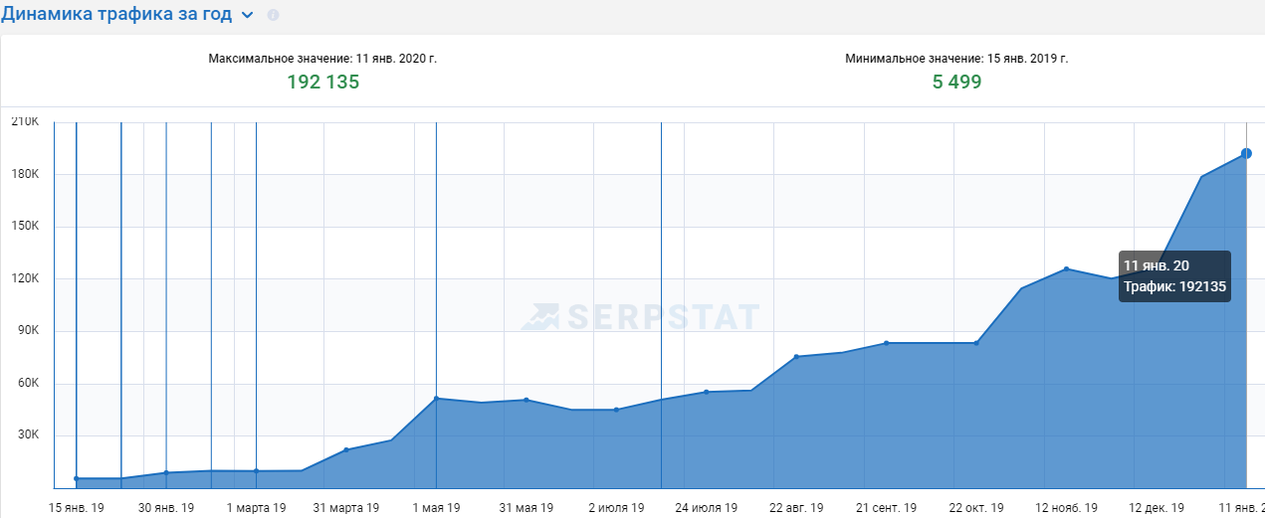Select the data point at 2 июля 19

616,410
